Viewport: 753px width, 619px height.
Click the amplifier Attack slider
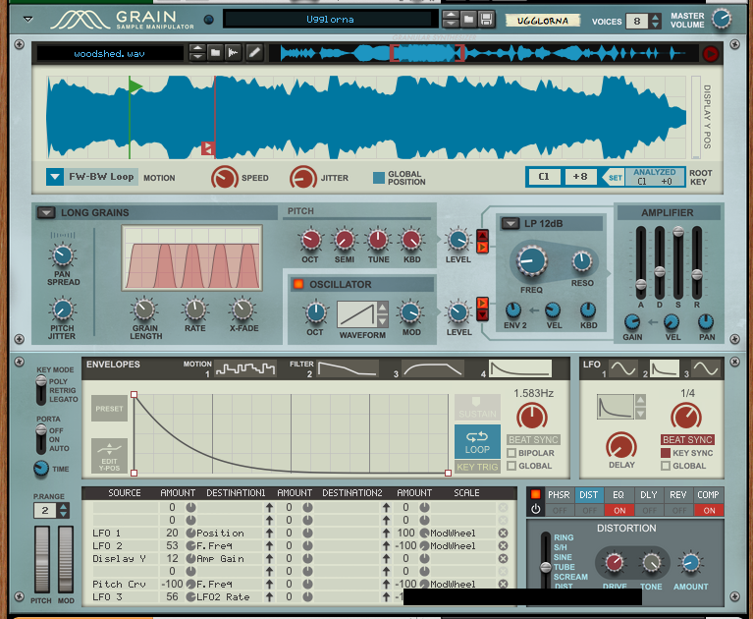pyautogui.click(x=640, y=284)
